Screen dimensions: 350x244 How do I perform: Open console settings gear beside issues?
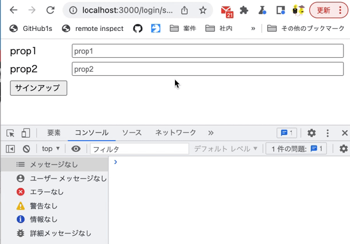tap(344, 149)
